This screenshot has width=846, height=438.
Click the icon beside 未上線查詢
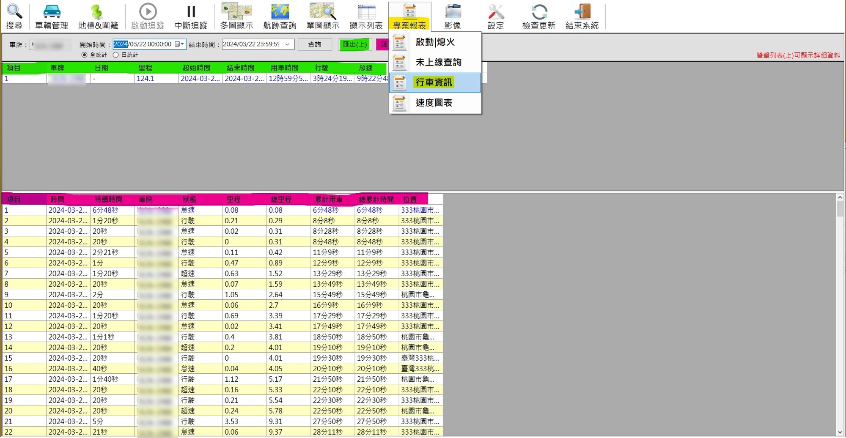click(399, 63)
